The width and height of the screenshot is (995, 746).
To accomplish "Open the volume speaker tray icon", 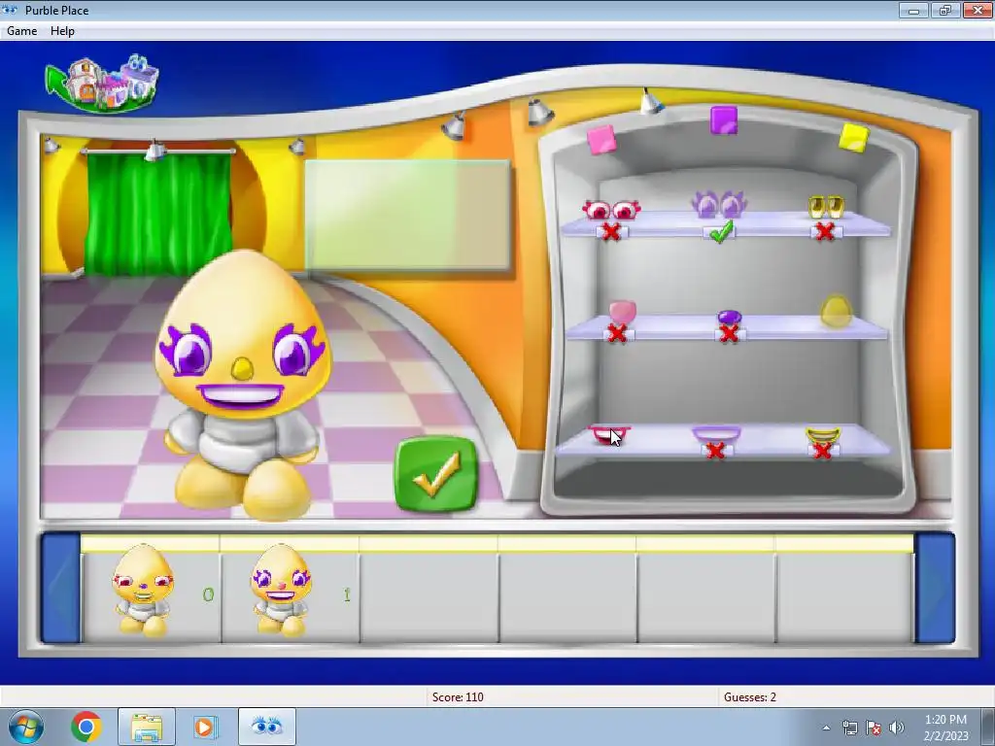I will tap(897, 728).
